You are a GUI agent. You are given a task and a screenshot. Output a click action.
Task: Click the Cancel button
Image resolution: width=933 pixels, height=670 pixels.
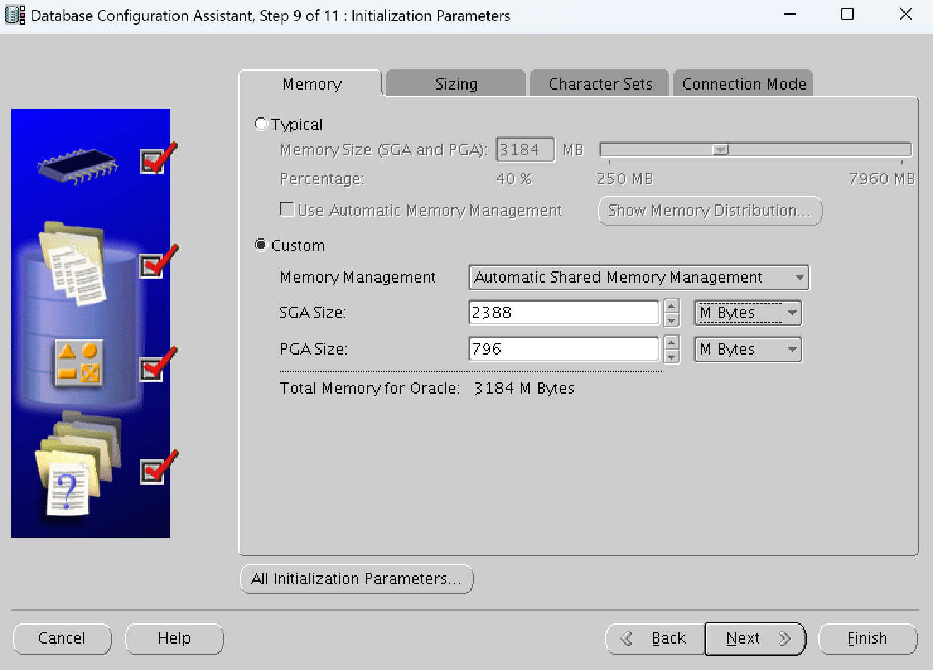pyautogui.click(x=62, y=638)
